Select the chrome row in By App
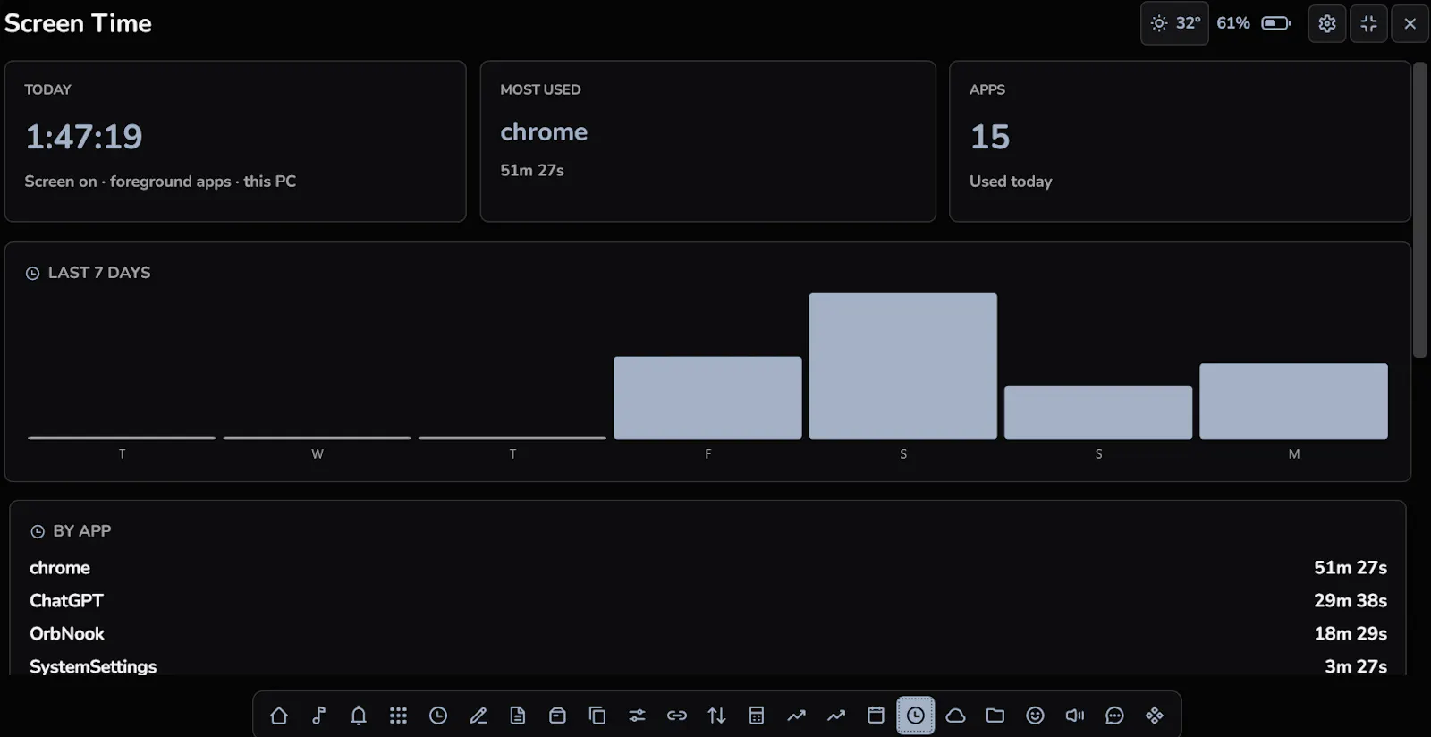 (x=708, y=568)
